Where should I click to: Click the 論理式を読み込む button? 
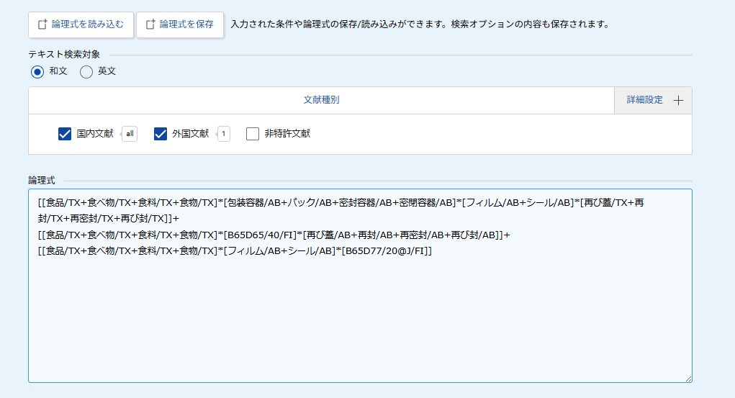click(81, 24)
